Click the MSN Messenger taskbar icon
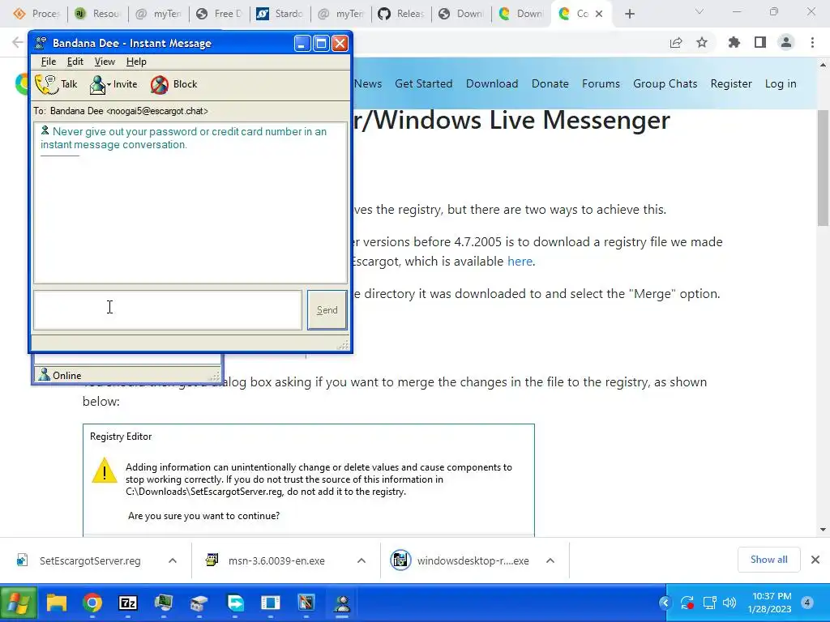Viewport: 830px width, 622px height. [343, 603]
